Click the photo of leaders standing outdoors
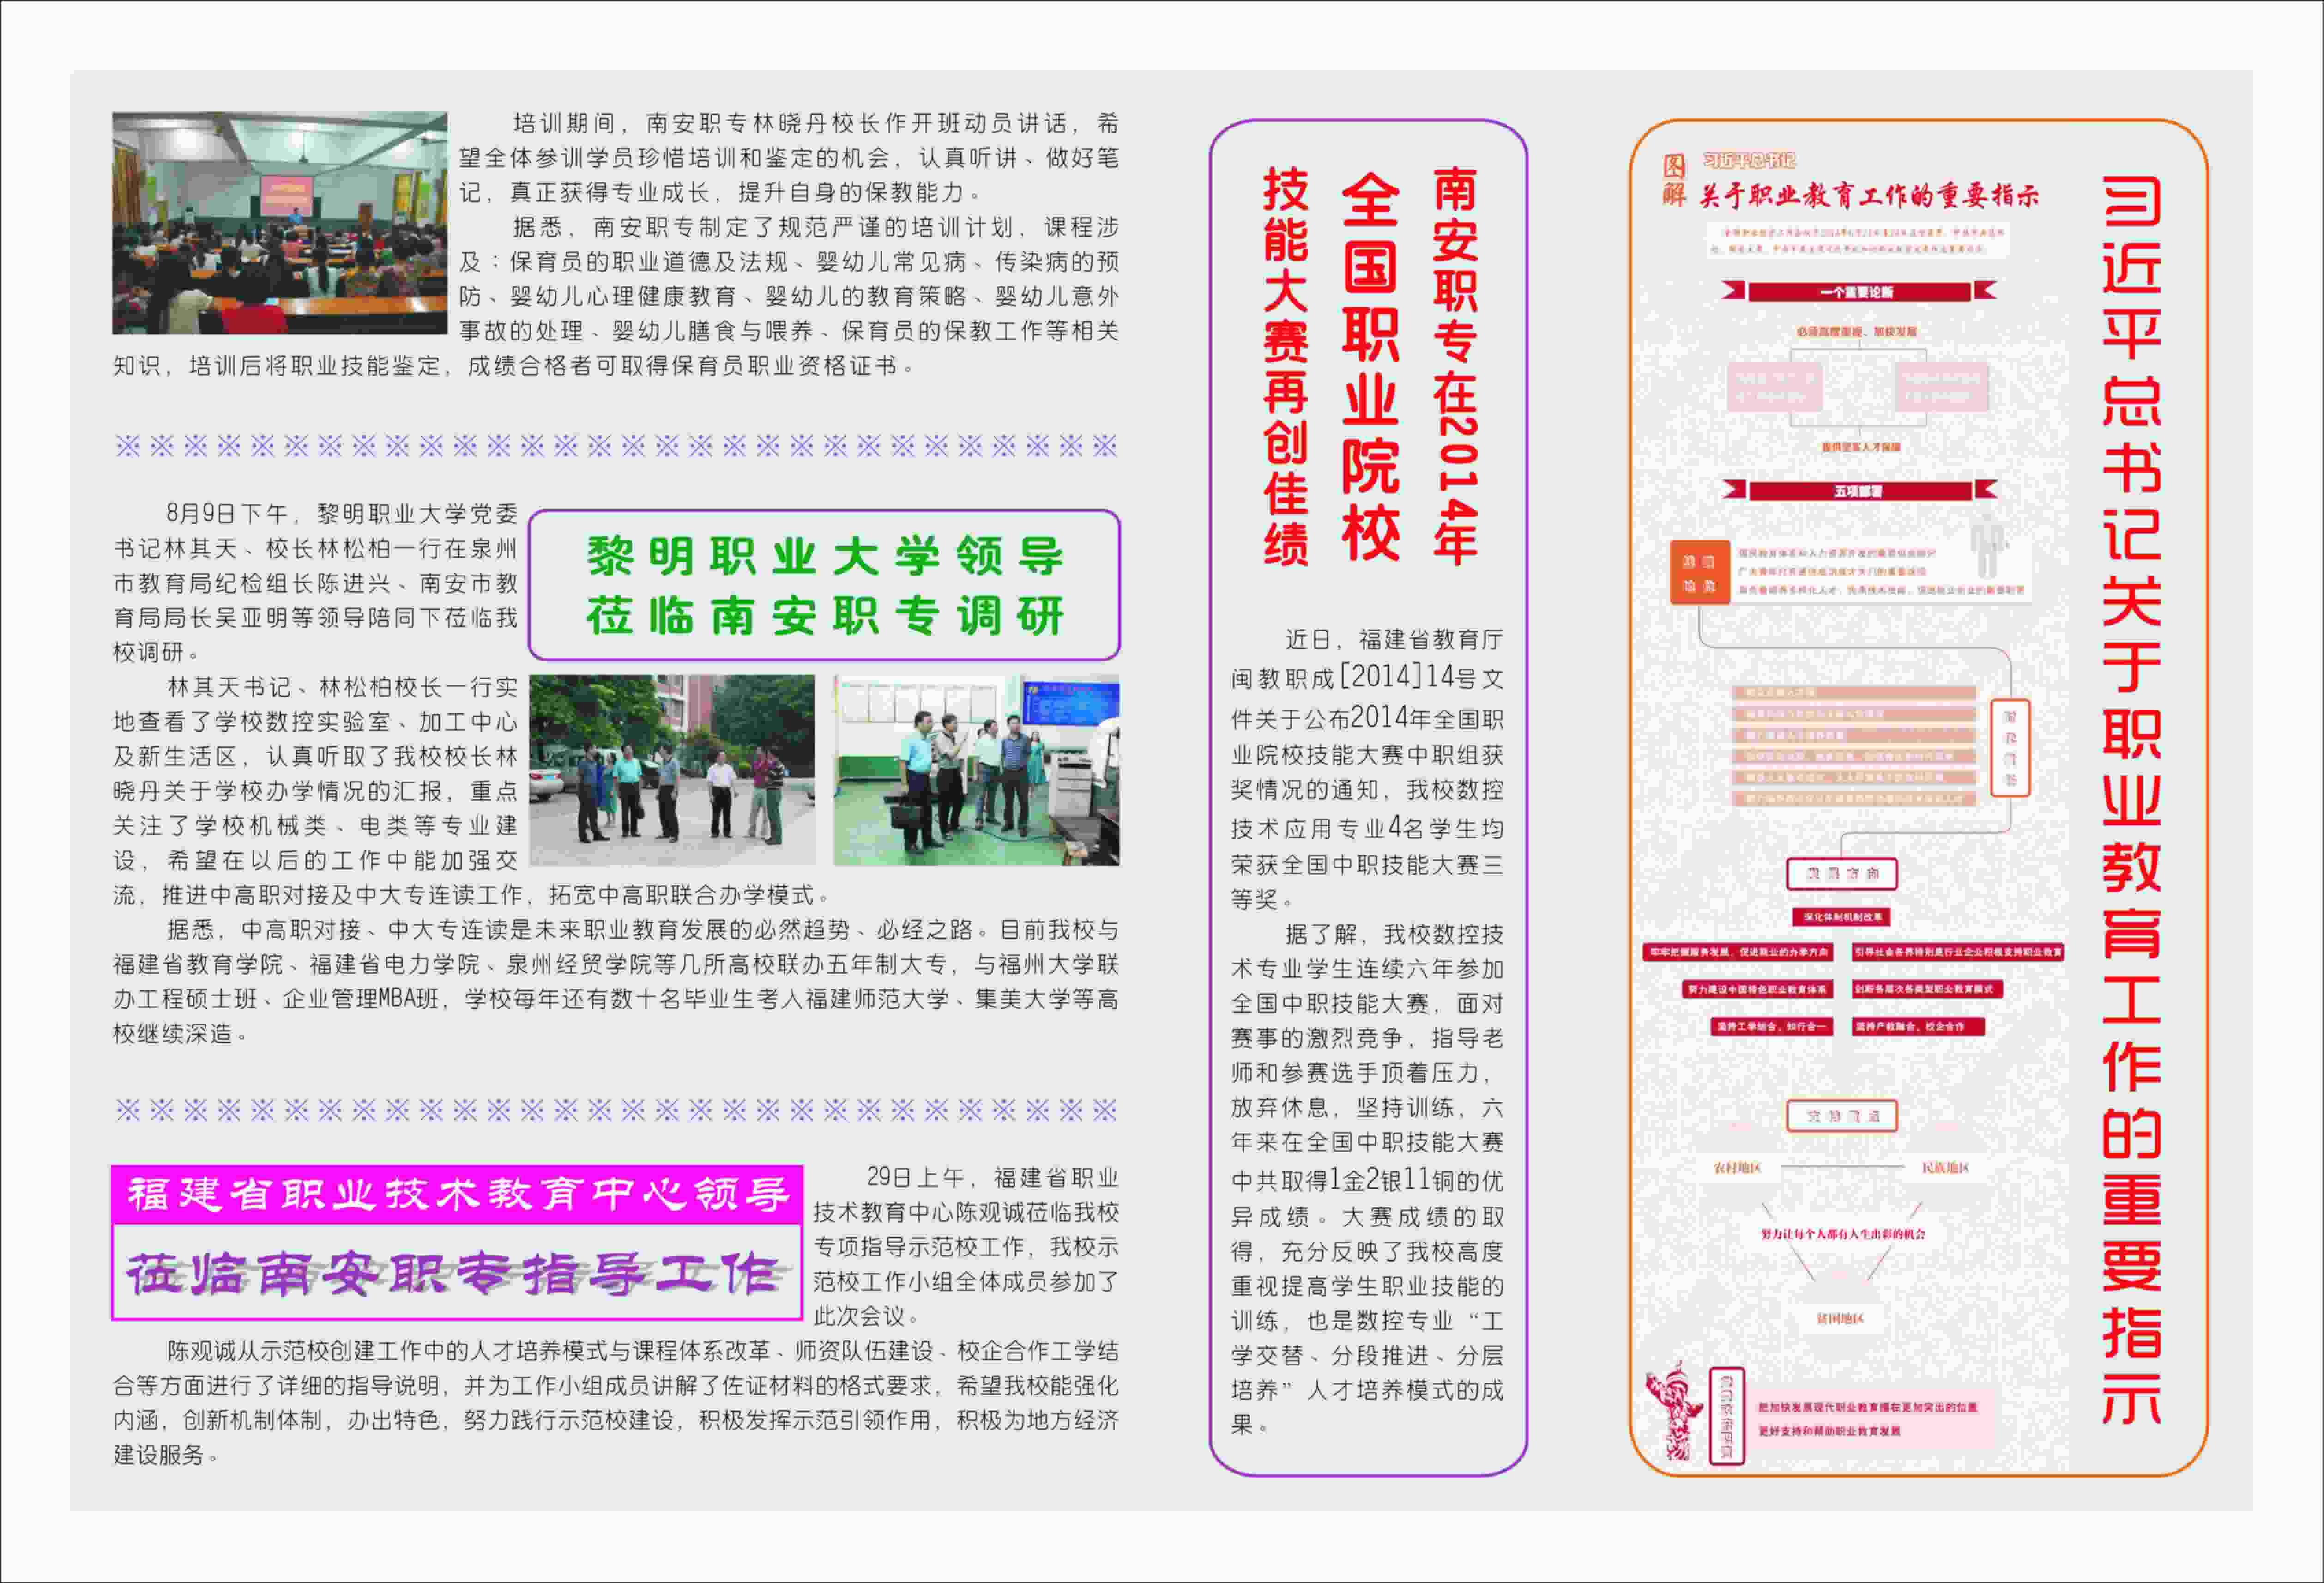Screen dimensions: 2324x1583 672,770
